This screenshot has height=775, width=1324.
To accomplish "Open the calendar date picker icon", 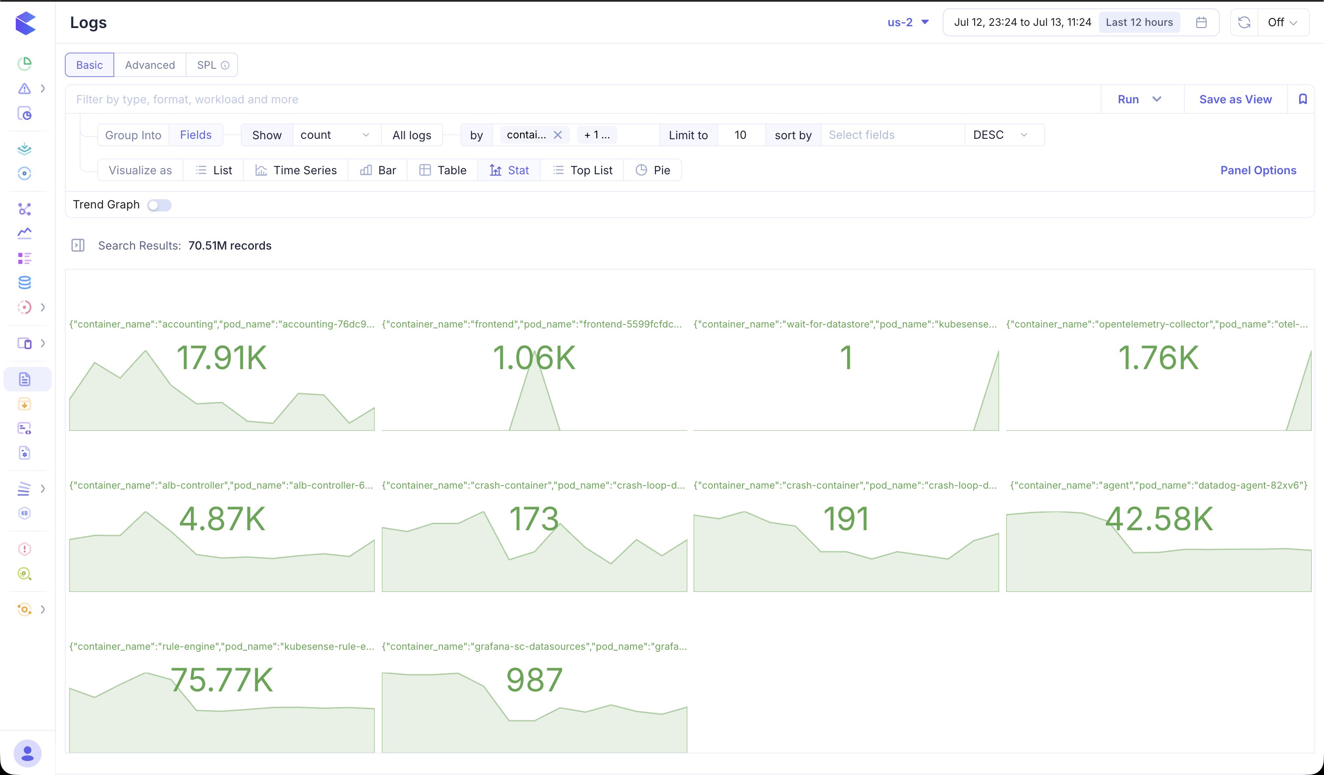I will 1201,23.
